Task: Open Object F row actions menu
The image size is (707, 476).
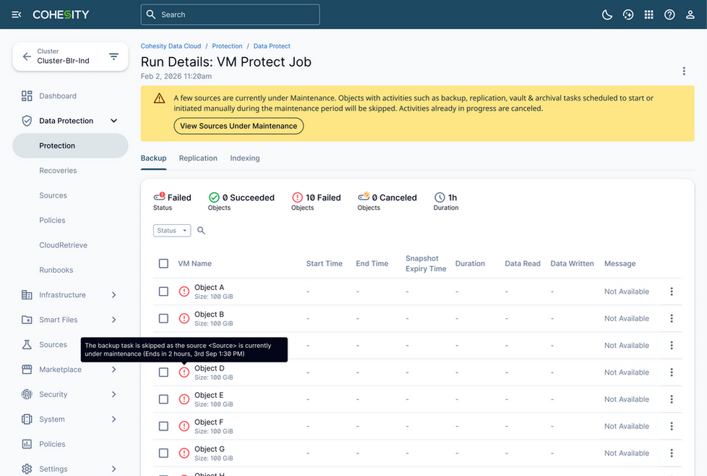Action: tap(672, 426)
